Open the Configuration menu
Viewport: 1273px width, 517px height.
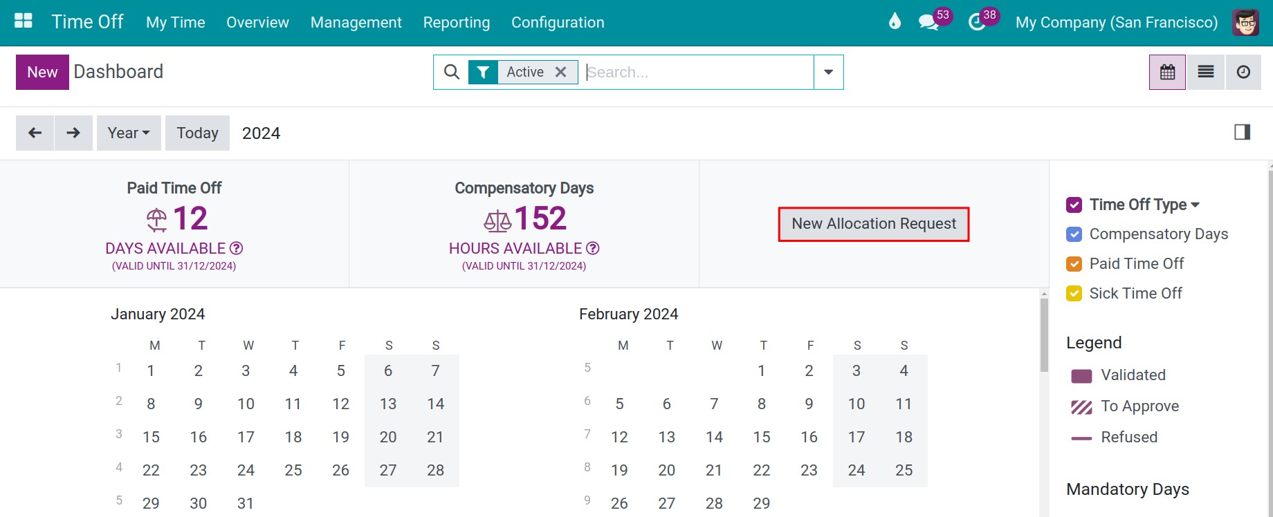point(558,22)
